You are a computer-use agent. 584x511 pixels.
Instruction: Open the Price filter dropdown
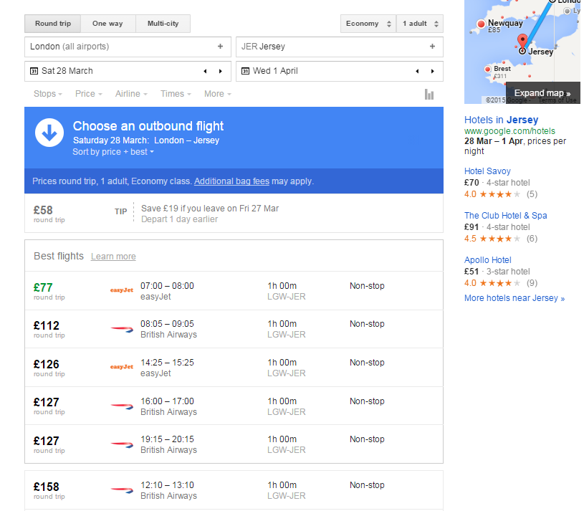[89, 94]
